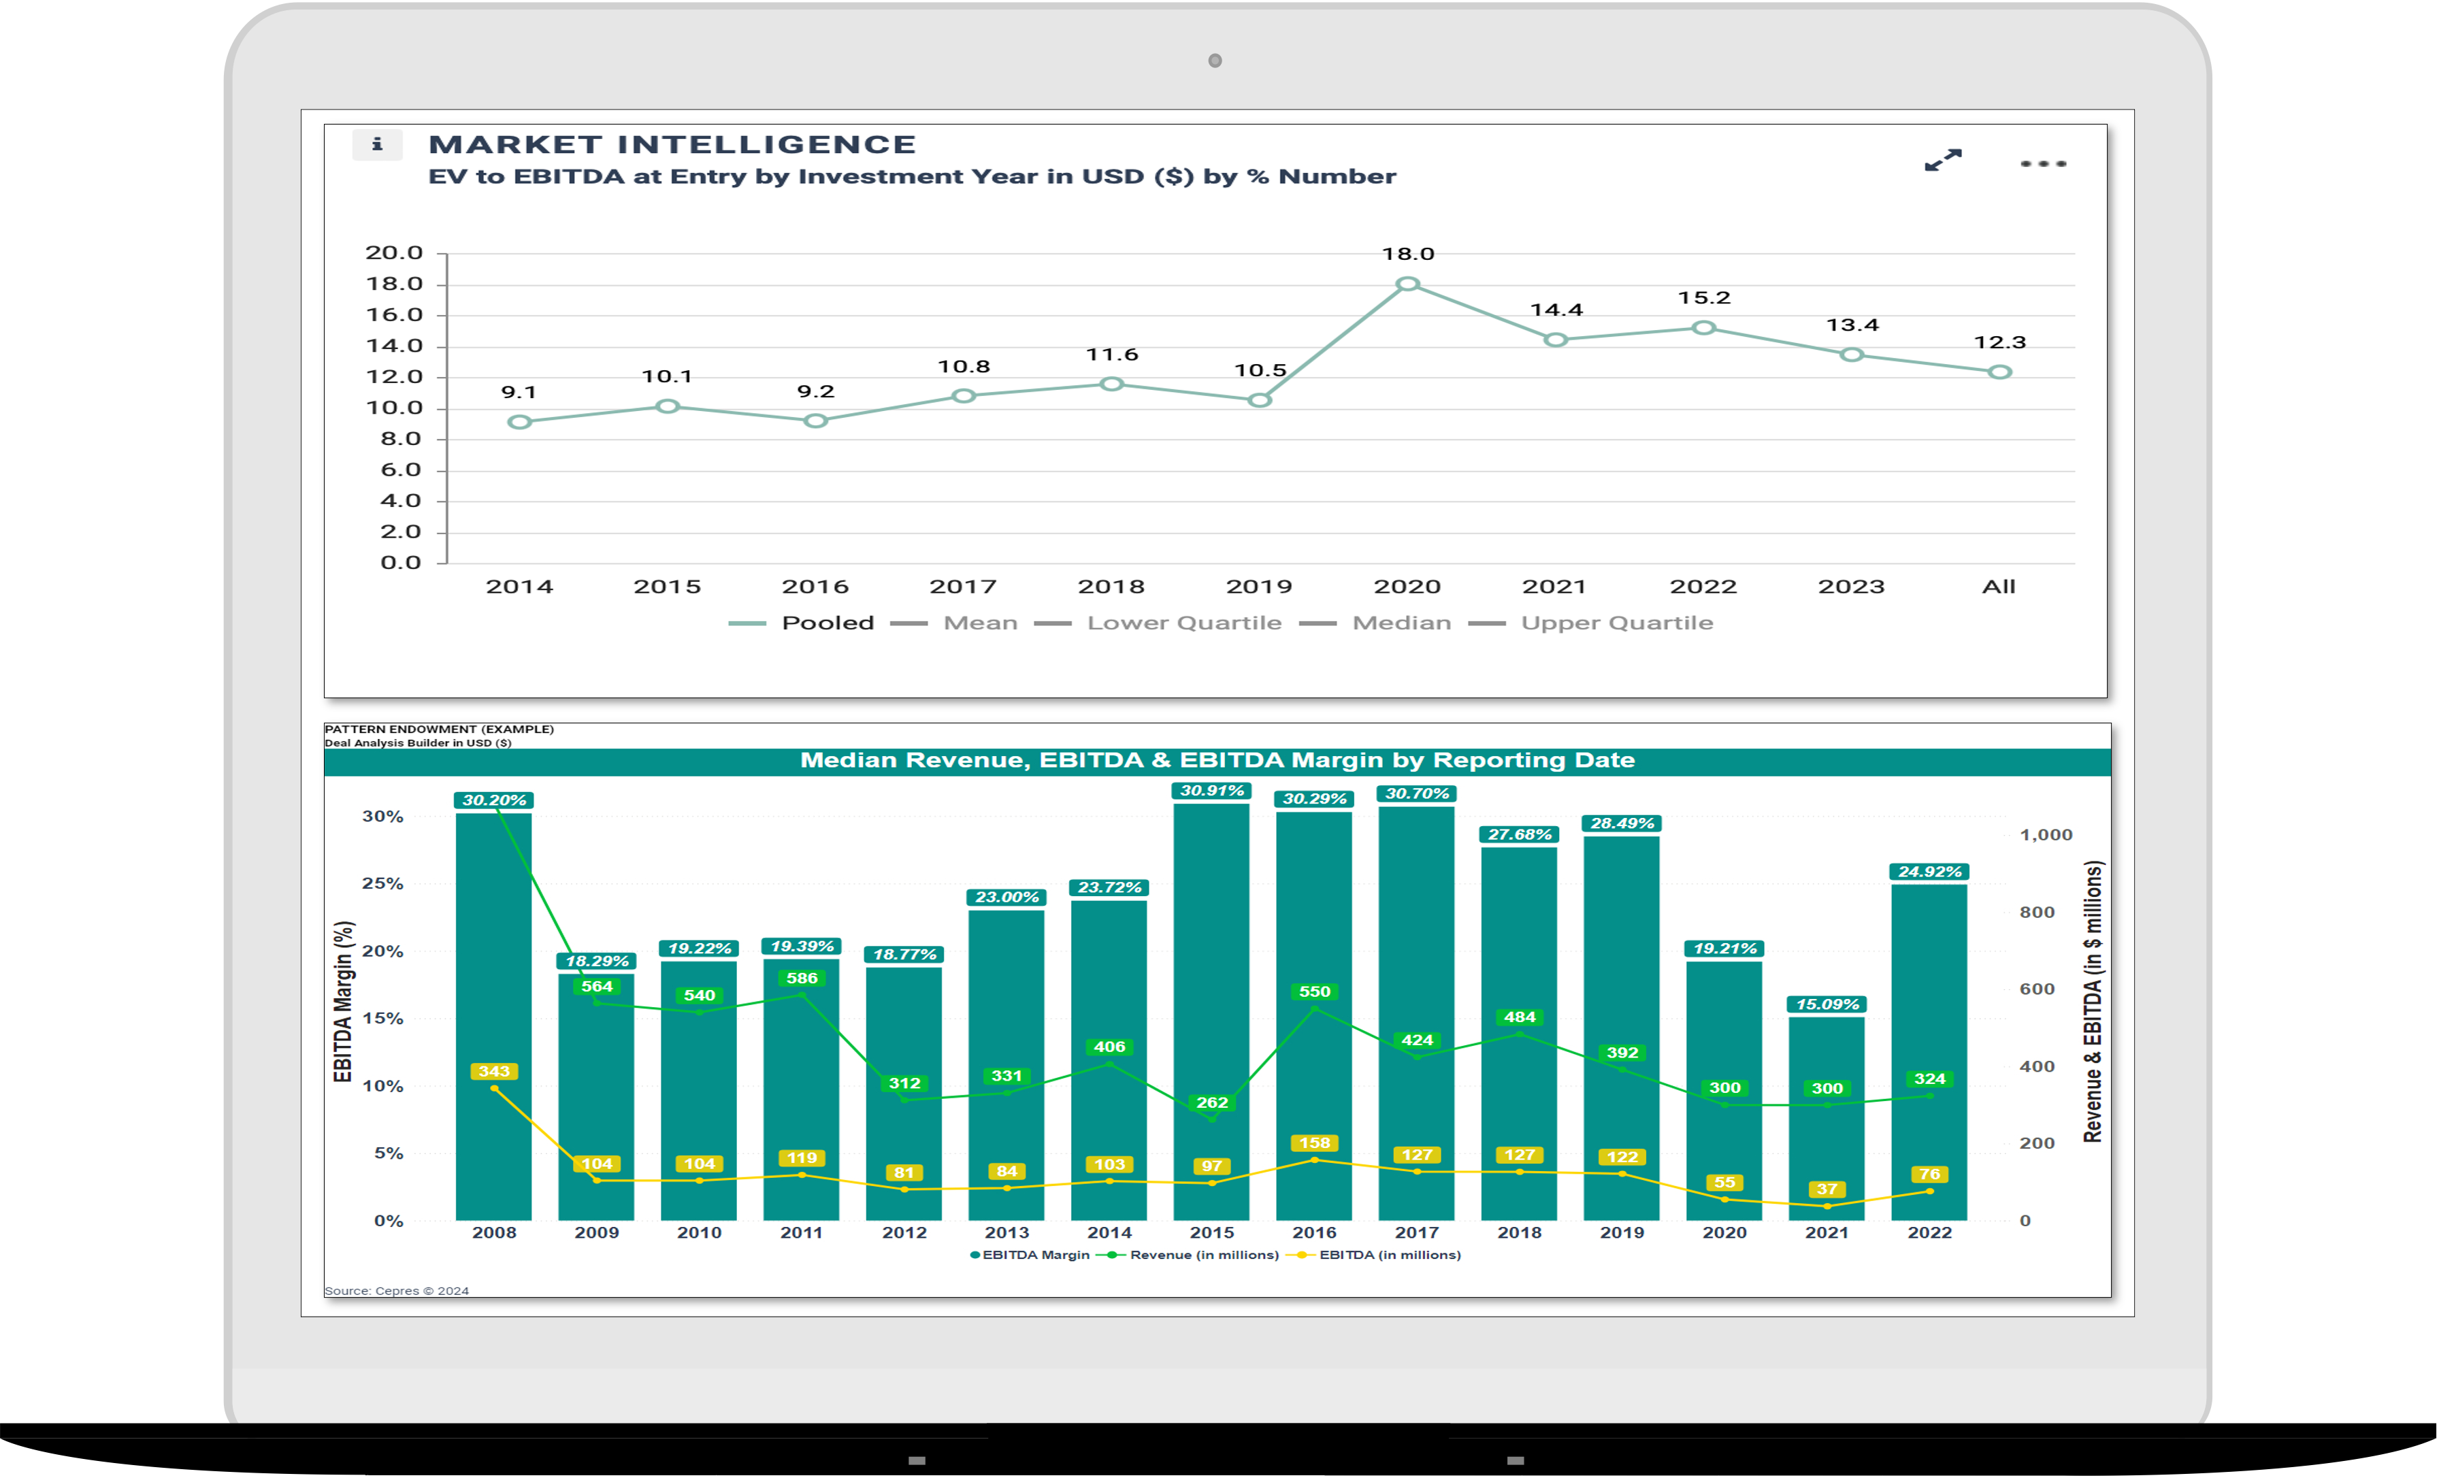
Task: Click the Pattern Endowment (Example) heading
Action: (440, 729)
